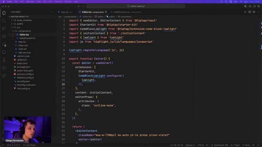Change file encoding UTF-8
This screenshot has height=147, width=262.
[200, 145]
